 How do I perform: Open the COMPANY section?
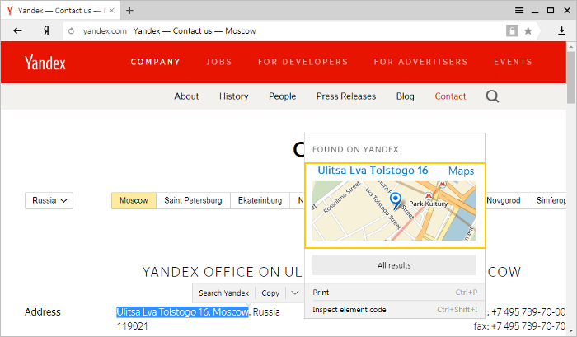156,62
